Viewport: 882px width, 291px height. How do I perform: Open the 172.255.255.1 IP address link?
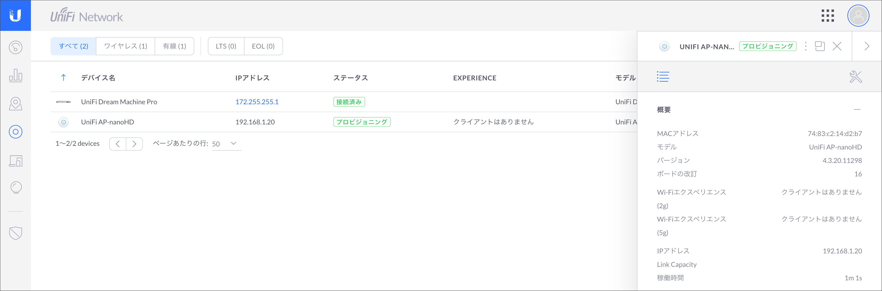point(257,102)
